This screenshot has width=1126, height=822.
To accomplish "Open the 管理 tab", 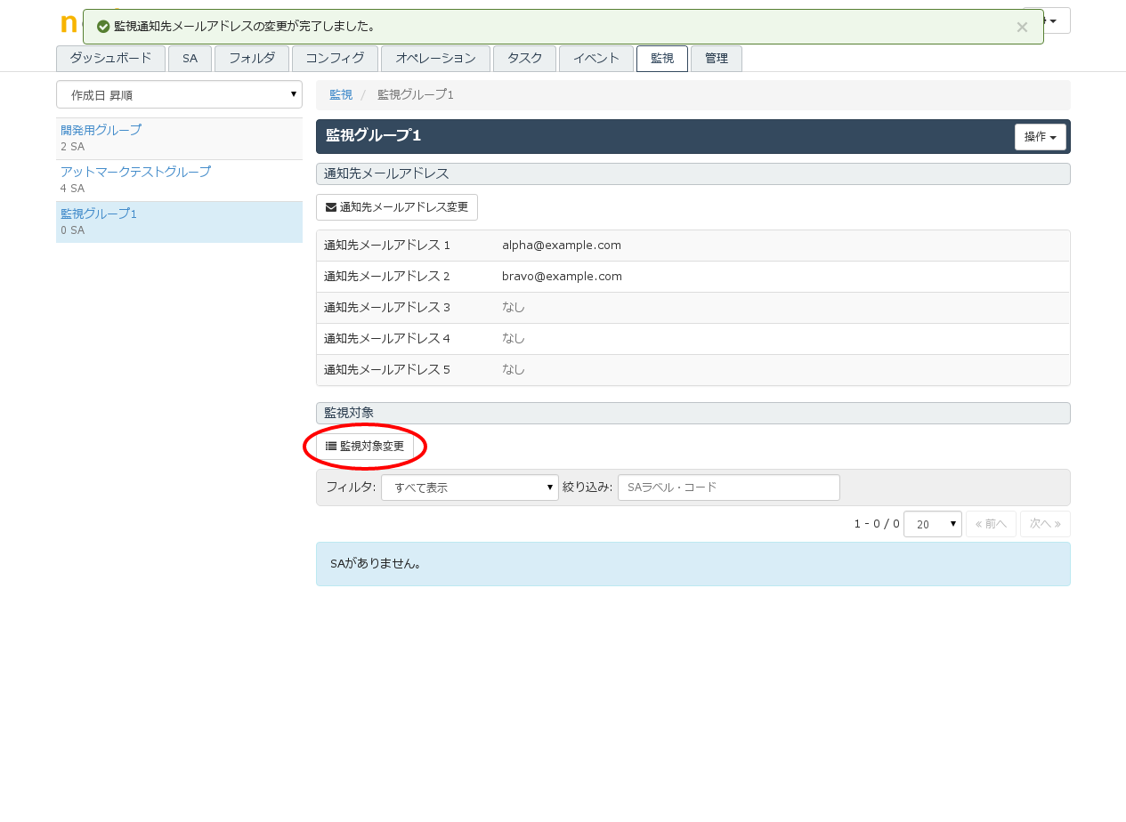I will click(717, 59).
